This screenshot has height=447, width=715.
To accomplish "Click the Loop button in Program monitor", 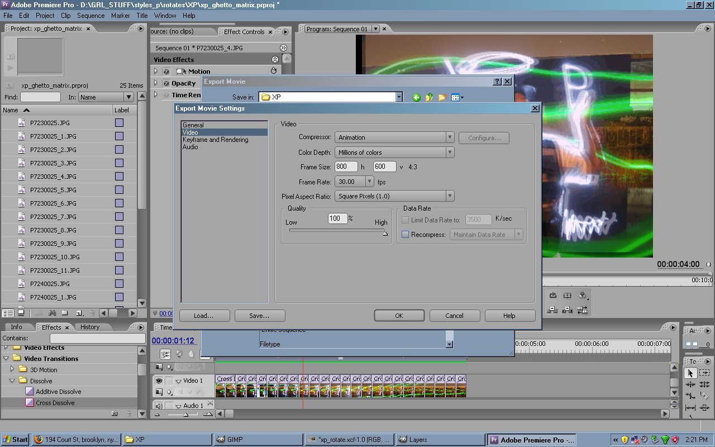I will coord(553,296).
